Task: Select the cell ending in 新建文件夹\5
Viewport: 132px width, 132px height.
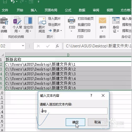Action: coord(68,83)
